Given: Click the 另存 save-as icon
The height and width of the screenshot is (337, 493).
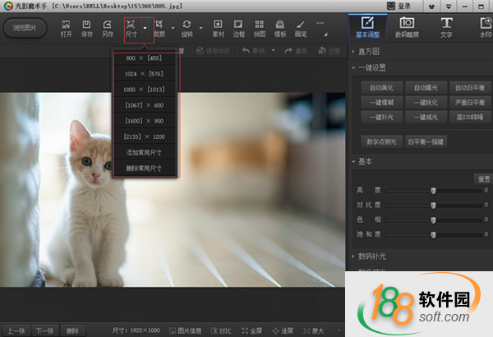Looking at the screenshot, I should pyautogui.click(x=108, y=28).
